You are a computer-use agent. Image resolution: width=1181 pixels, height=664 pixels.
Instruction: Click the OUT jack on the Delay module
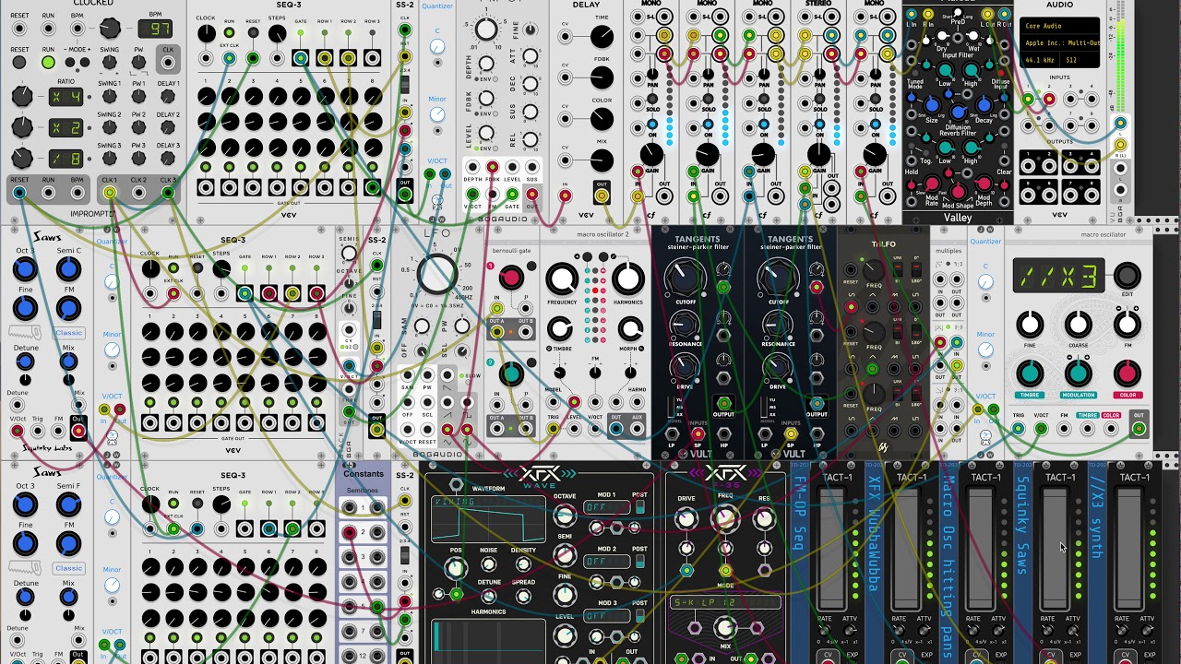coord(601,195)
